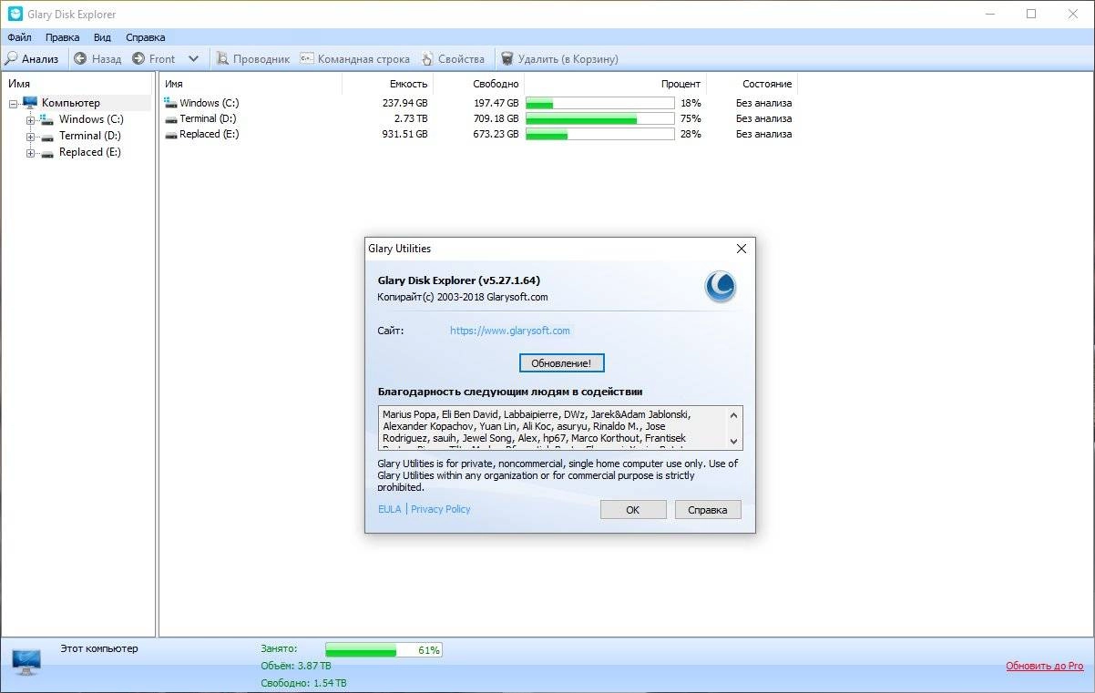Screen dimensions: 1095x693
Task: Click OK in the Glary Utilities dialog
Action: click(x=633, y=510)
